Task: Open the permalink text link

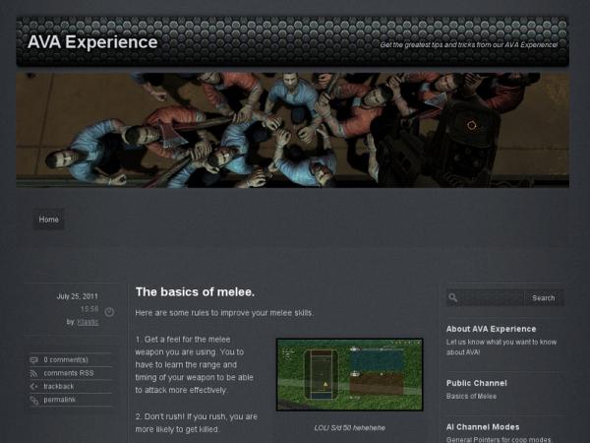Action: coord(59,400)
